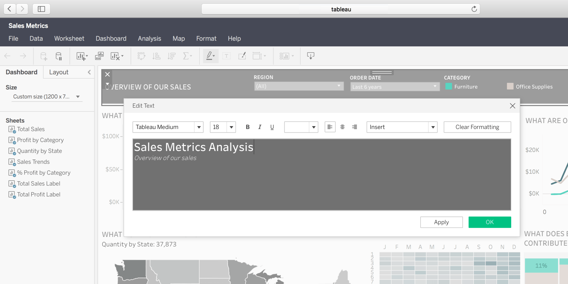The height and width of the screenshot is (284, 568).
Task: Click the browser forward arrow button
Action: [22, 9]
